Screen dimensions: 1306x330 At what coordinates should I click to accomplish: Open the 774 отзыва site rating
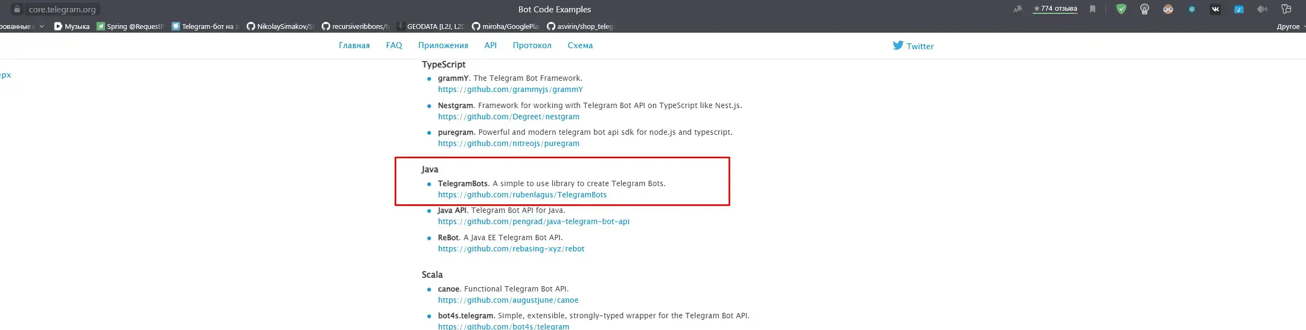point(1055,9)
